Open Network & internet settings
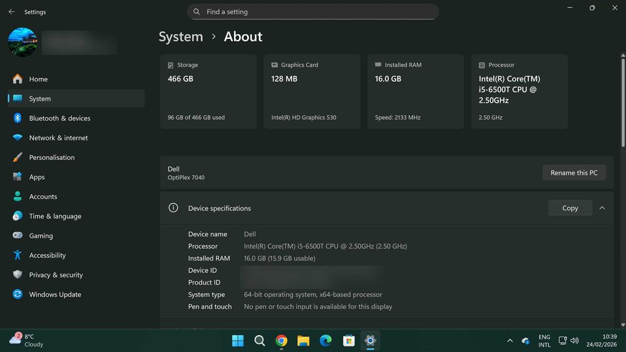The height and width of the screenshot is (352, 626). pyautogui.click(x=58, y=138)
